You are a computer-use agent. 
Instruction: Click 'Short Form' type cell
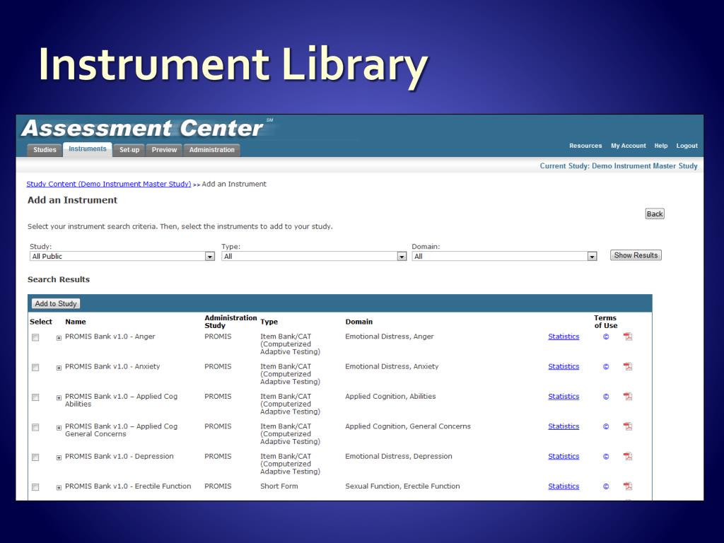pos(279,486)
